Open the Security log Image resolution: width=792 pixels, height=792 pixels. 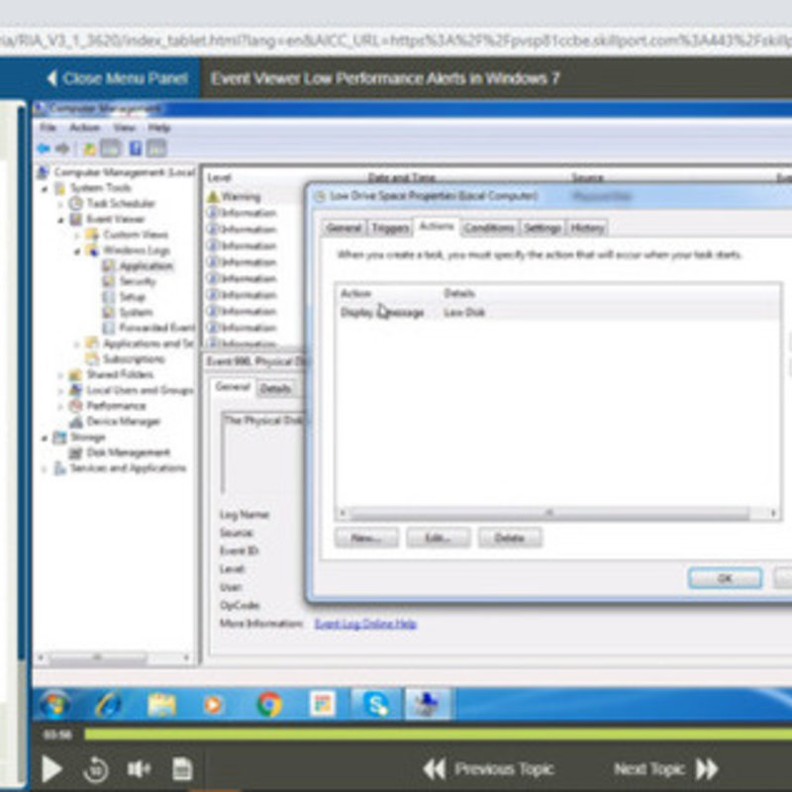138,281
